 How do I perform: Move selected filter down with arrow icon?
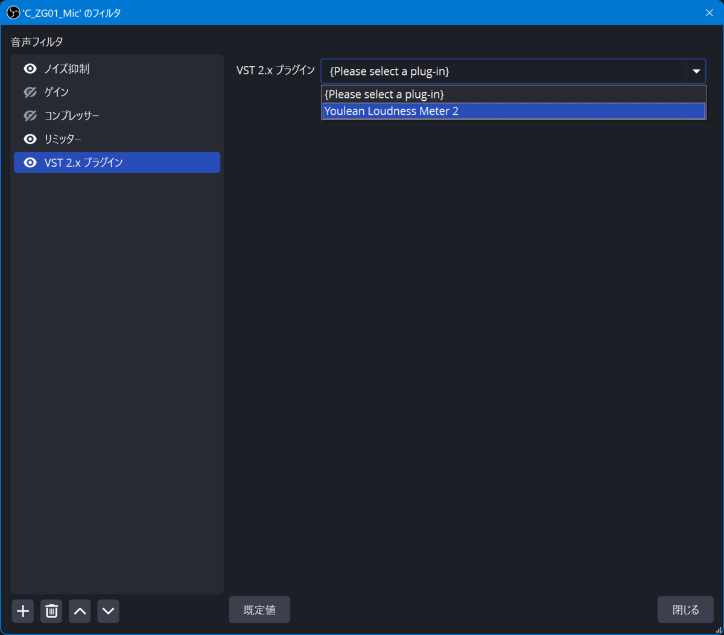(108, 611)
